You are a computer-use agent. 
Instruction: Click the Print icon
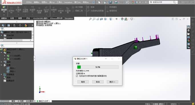coord(116,2)
